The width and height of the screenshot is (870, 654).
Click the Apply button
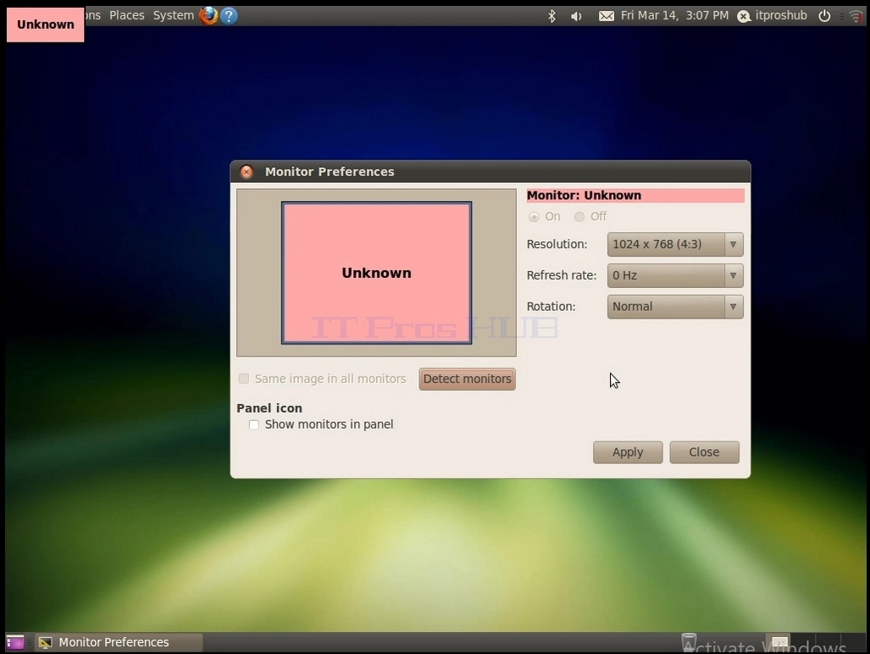(x=628, y=452)
